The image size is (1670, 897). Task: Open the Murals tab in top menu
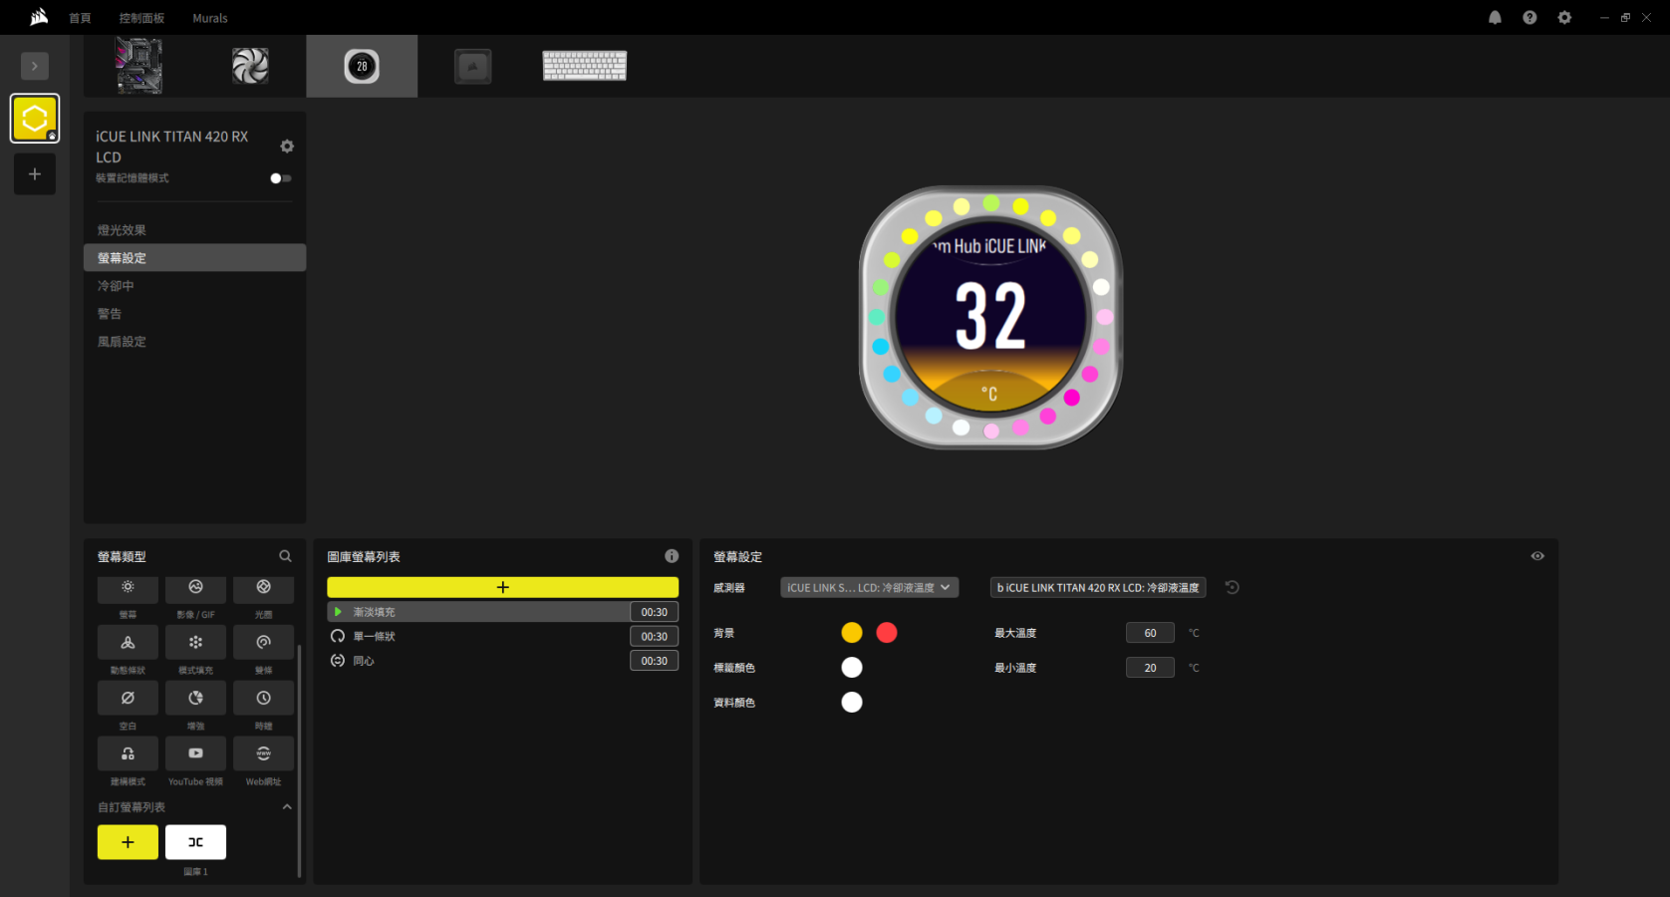[209, 18]
